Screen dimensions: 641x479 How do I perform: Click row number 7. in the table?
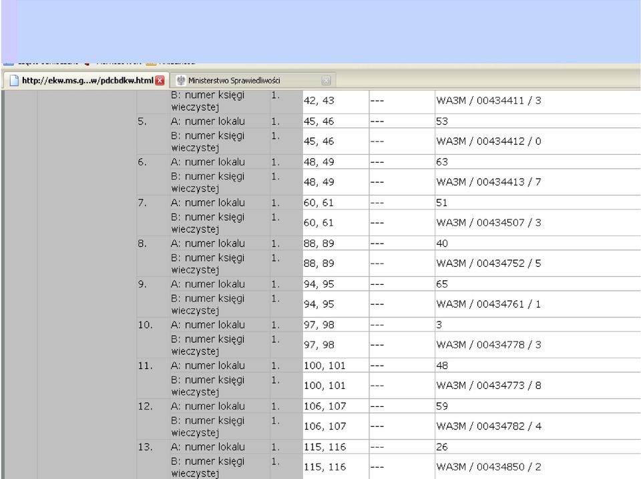[x=142, y=203]
